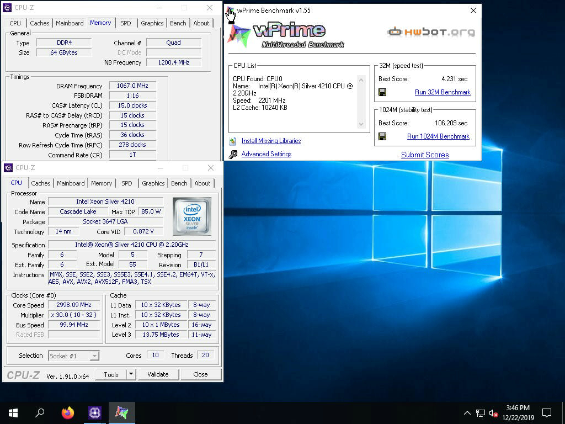Screen dimensions: 565x424
Task: Click the Code Name value Cascade Lake
Action: click(x=78, y=211)
